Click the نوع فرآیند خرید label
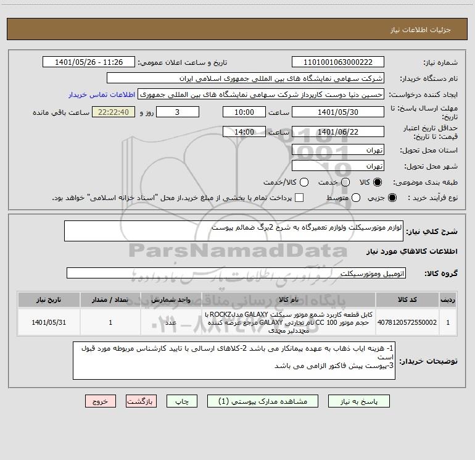Viewport: 475px width, 460px height. point(432,198)
